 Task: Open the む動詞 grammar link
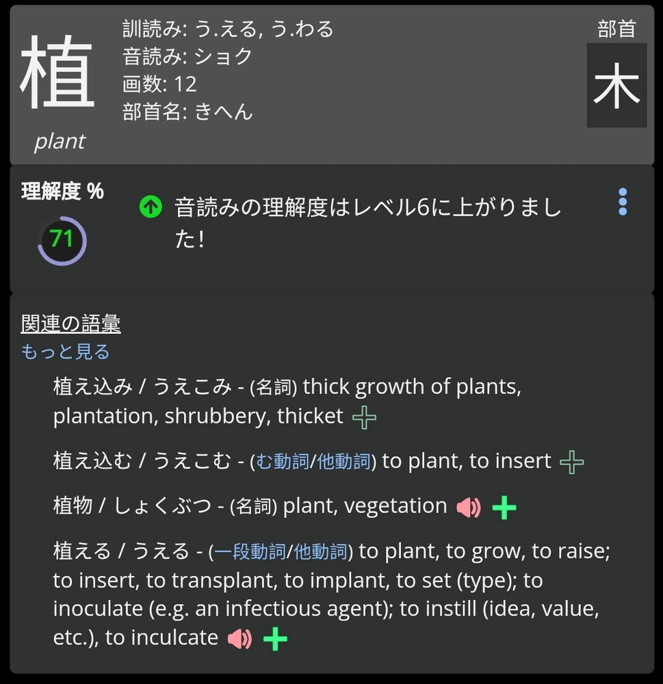pos(283,462)
